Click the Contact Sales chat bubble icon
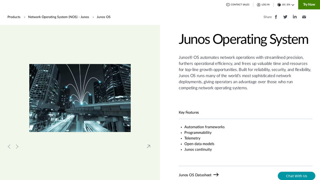Viewport: 320px width, 180px height. (228, 5)
